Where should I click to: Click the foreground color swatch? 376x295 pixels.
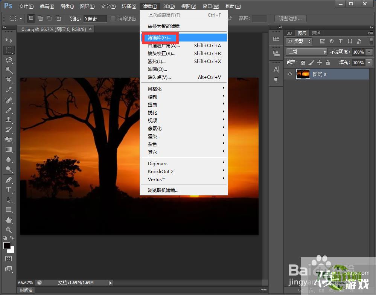[x=6, y=246]
